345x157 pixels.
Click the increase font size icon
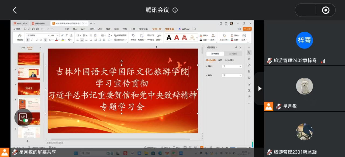(x=62, y=35)
